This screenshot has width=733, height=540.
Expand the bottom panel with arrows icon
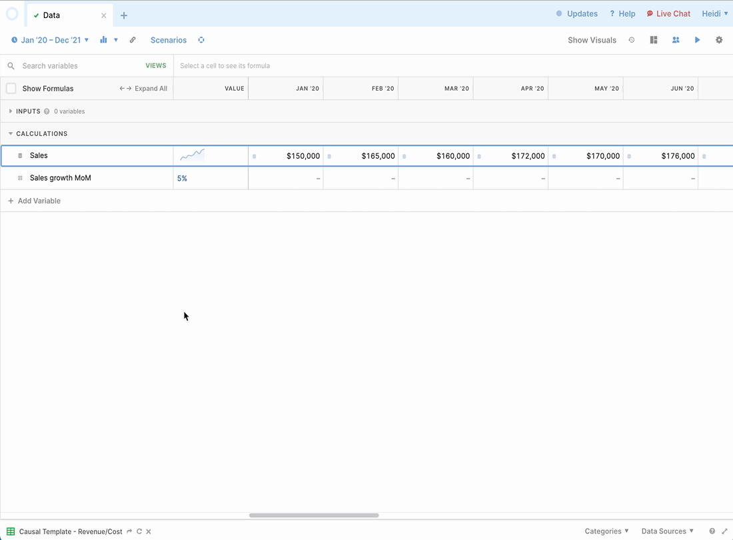(x=724, y=531)
